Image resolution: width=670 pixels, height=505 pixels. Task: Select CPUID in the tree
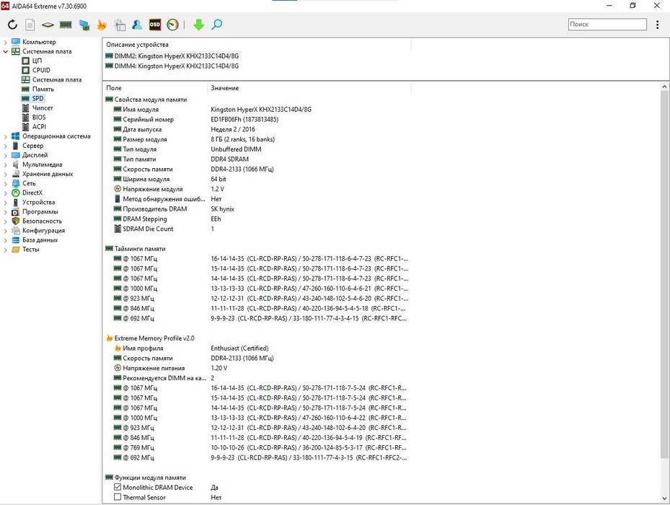[36, 70]
